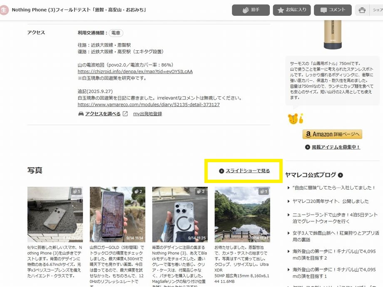Open the 9/14 11:25 phone back photo
The height and width of the screenshot is (287, 383).
tap(180, 215)
